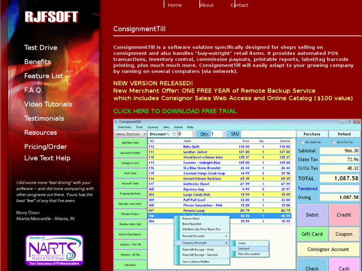
Task: Open the Sales menu
Action: point(166,127)
